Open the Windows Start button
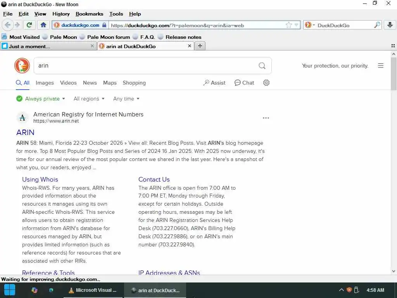397x298 pixels. pyautogui.click(x=10, y=290)
